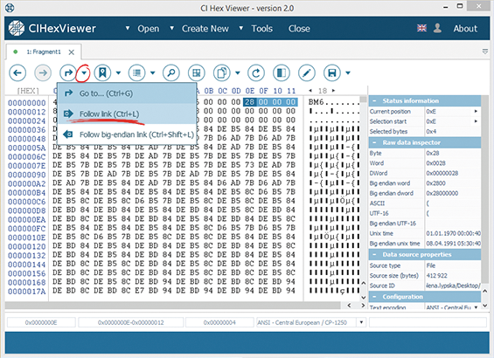Image resolution: width=494 pixels, height=358 pixels.
Task: Click the back navigation arrow icon
Action: [x=17, y=73]
